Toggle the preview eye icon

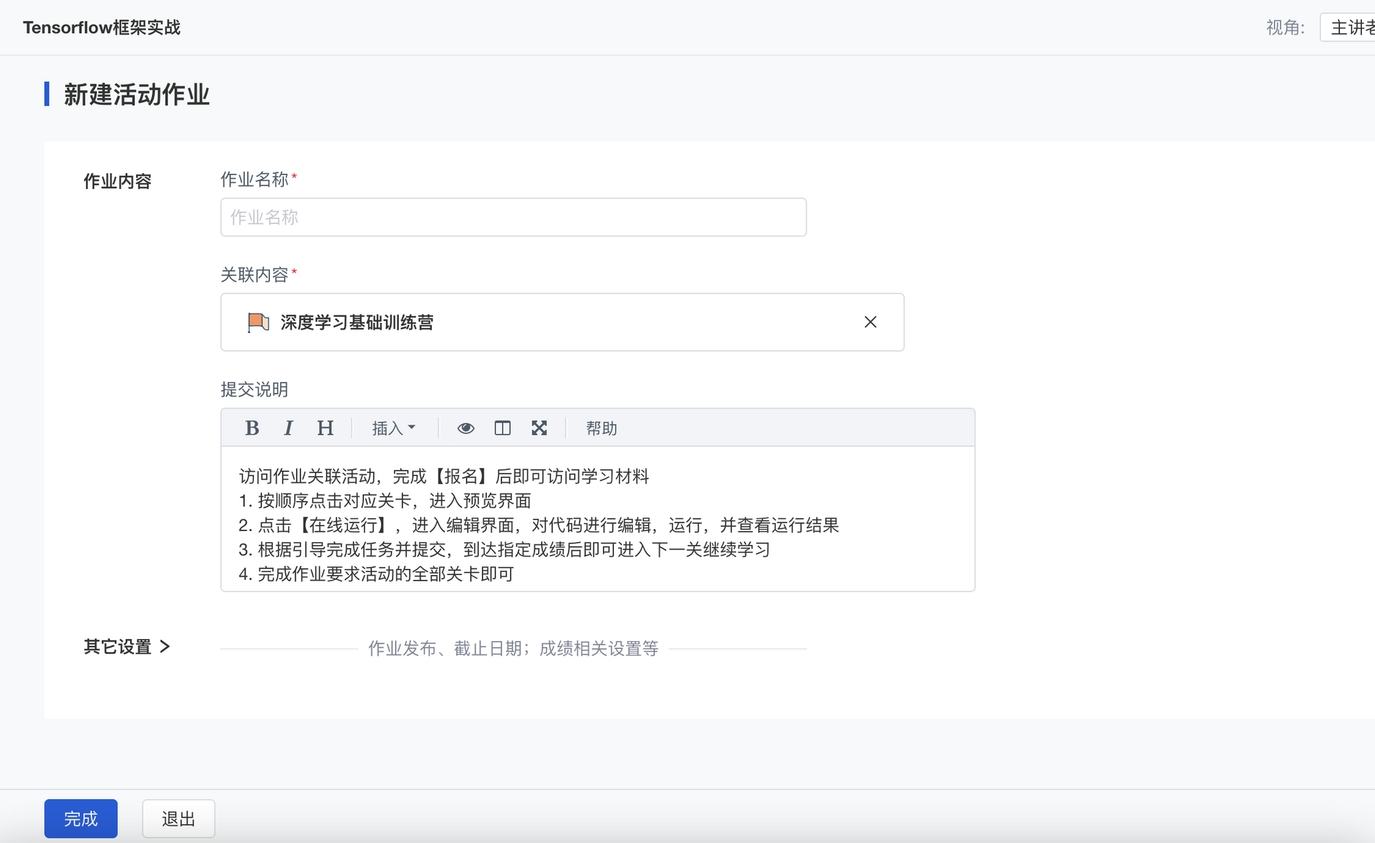465,428
